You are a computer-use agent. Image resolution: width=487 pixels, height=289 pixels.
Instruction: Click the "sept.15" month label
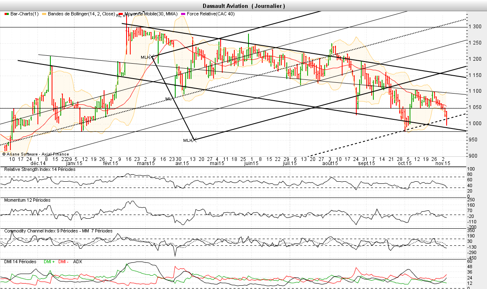366,163
